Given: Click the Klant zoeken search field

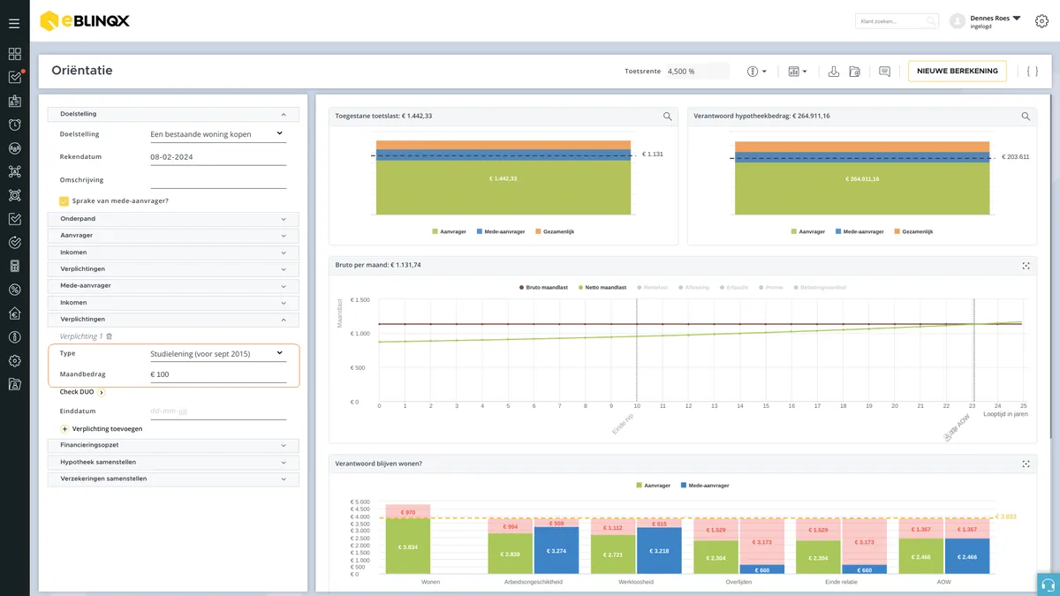Looking at the screenshot, I should point(897,21).
